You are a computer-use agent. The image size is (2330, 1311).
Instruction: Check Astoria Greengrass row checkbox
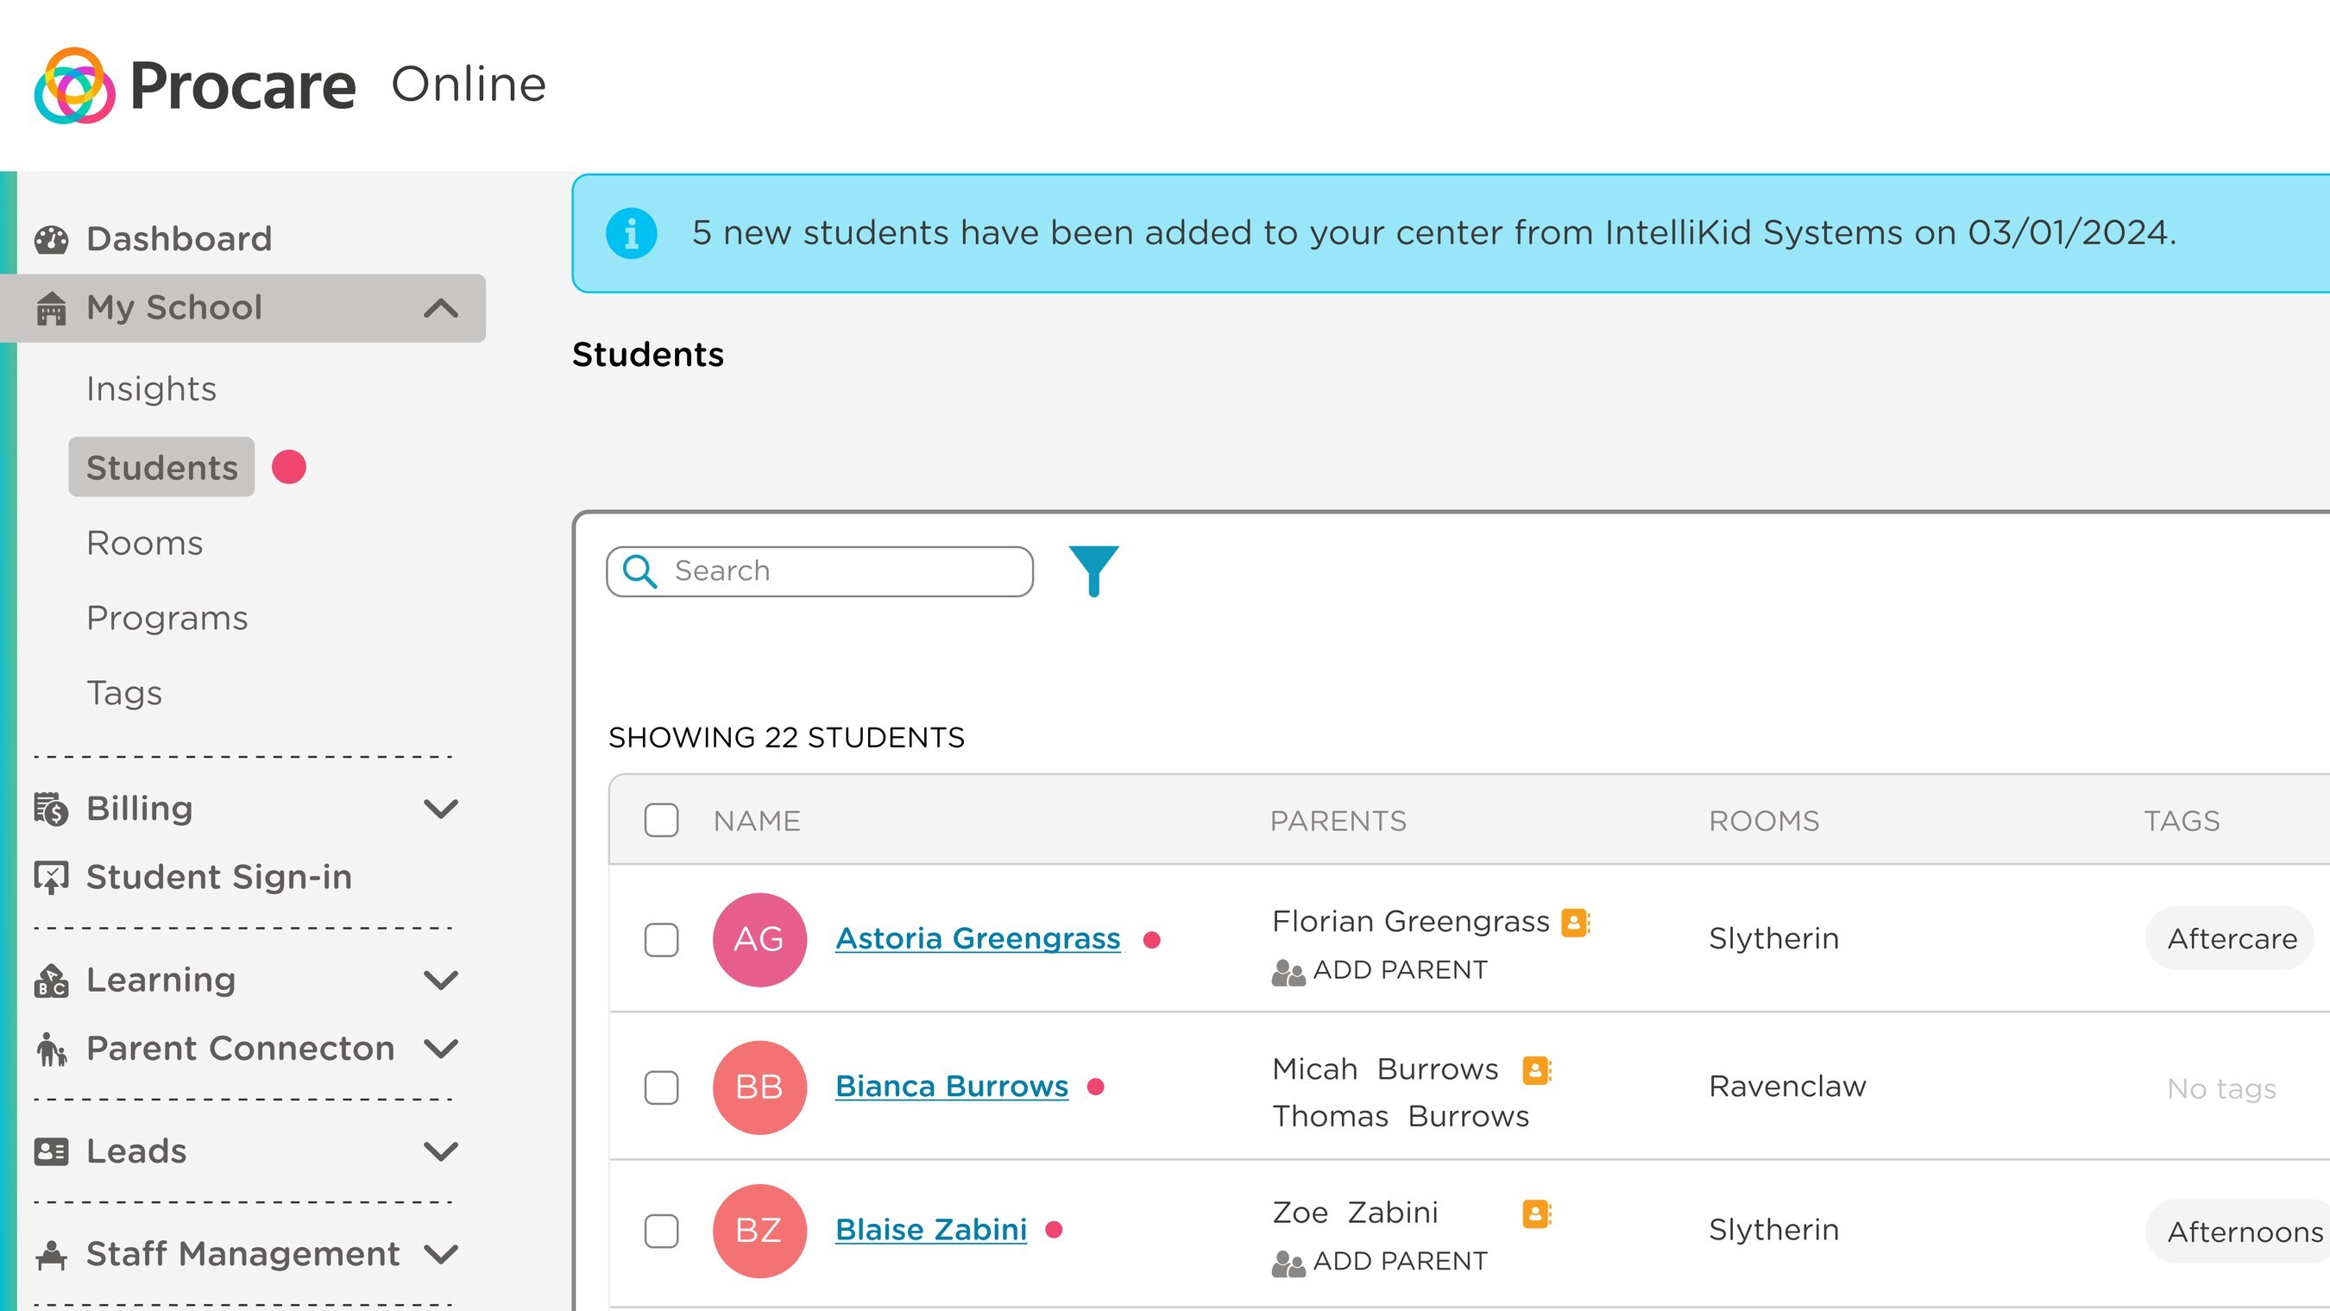pos(661,939)
